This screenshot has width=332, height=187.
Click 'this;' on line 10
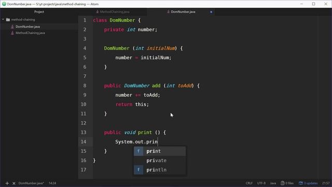[142, 104]
